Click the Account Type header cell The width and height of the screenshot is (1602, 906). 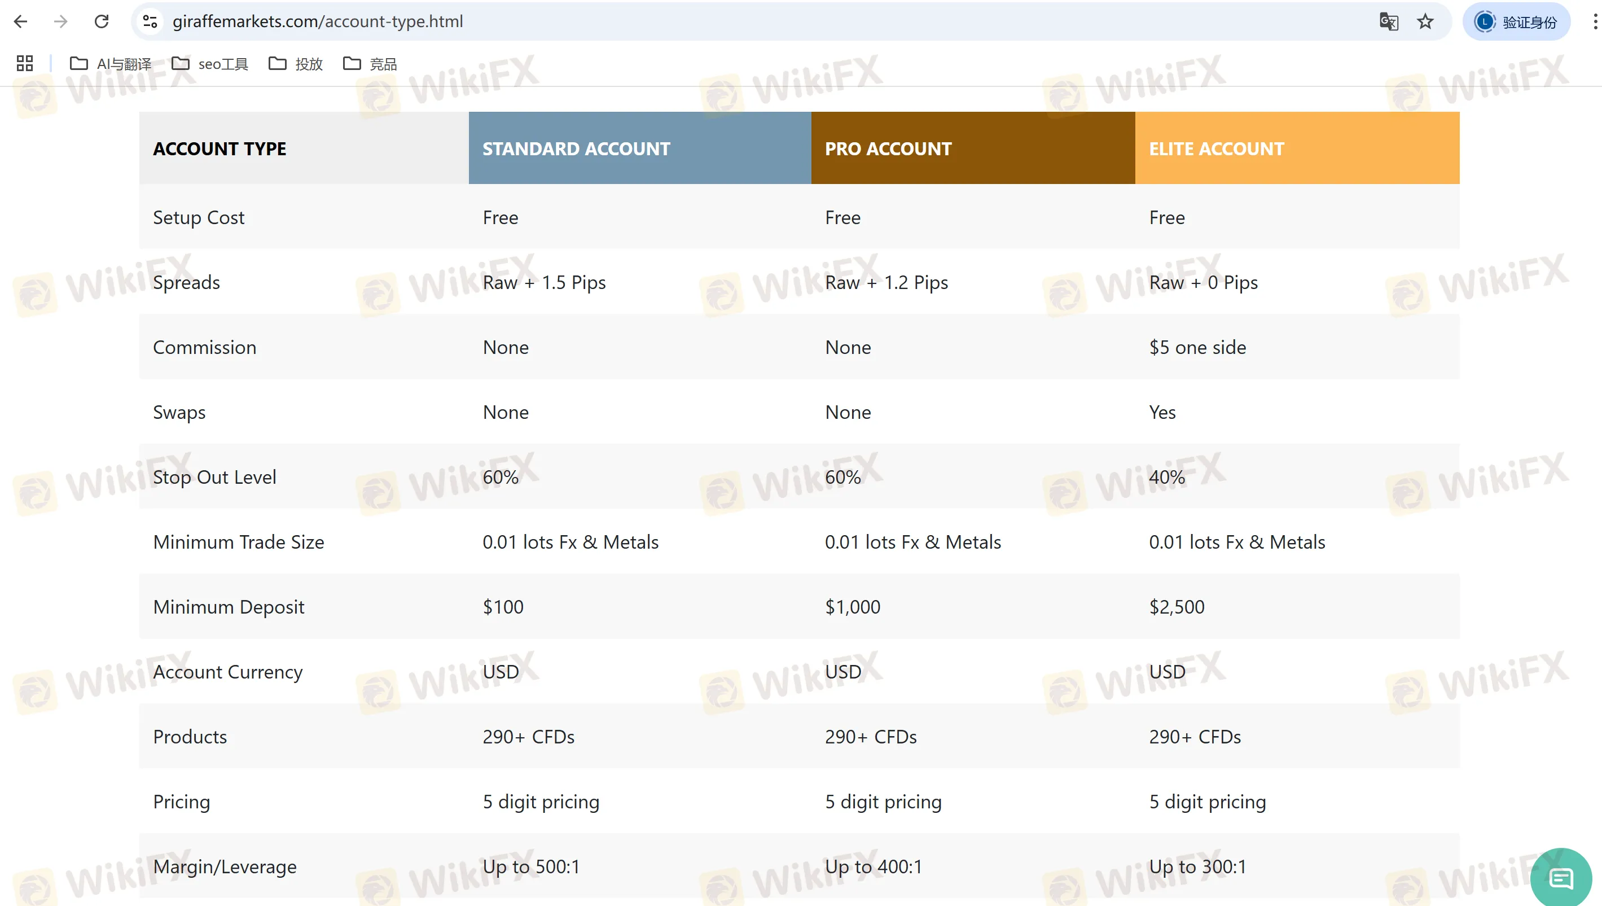[304, 148]
